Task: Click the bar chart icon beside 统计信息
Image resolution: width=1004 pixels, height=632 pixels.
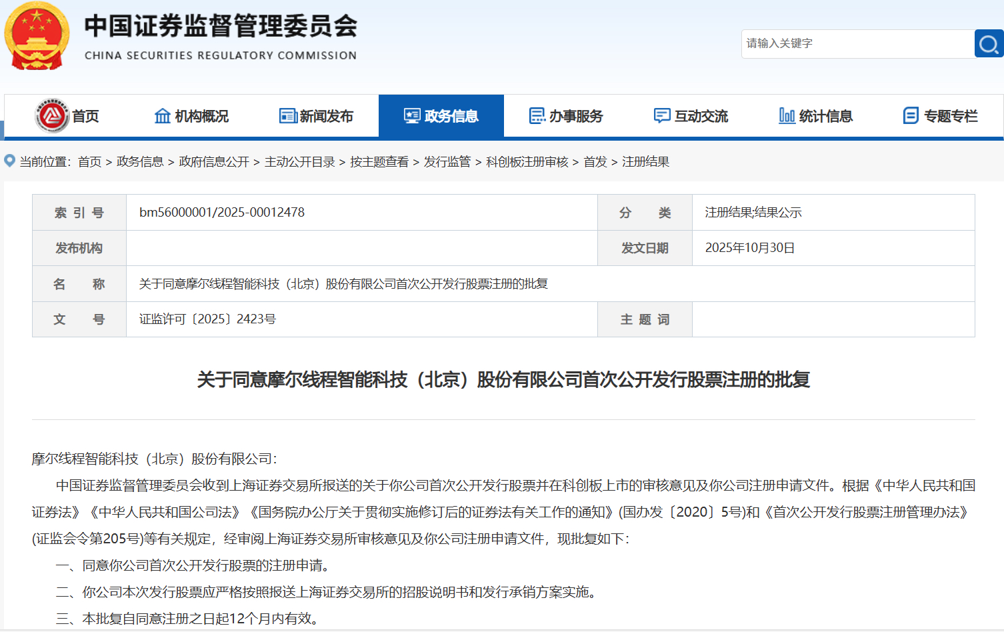Action: pyautogui.click(x=787, y=116)
